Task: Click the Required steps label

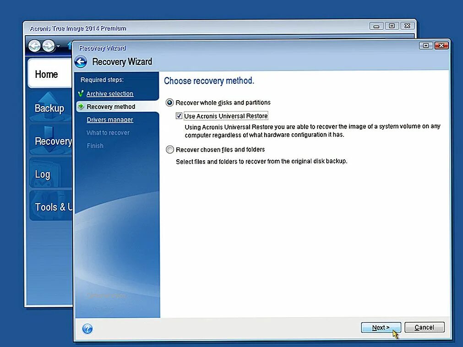Action: 102,80
